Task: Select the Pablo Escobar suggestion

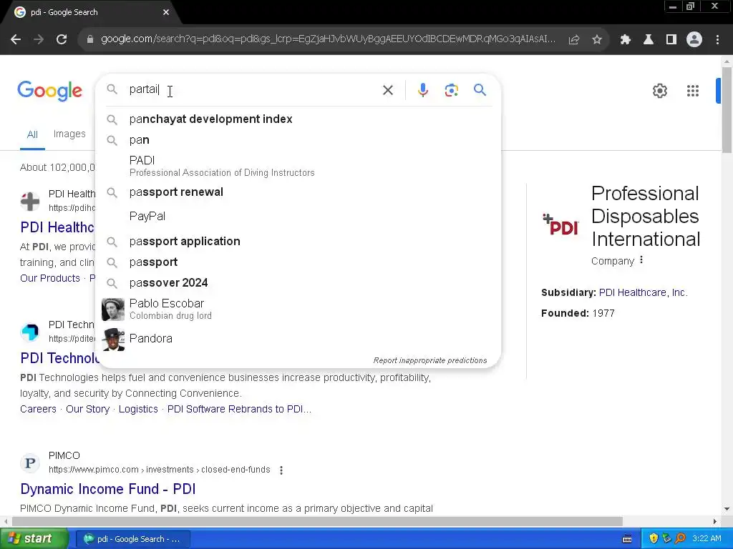Action: (x=298, y=309)
